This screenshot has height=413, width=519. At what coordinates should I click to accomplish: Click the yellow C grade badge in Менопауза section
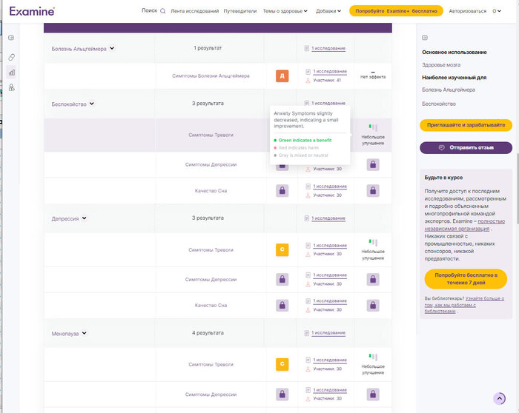tap(282, 364)
